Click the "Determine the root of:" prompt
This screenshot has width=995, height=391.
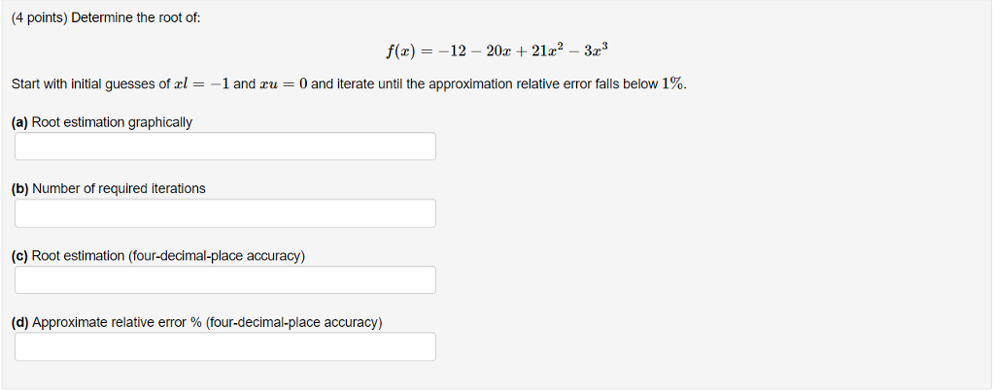(136, 17)
